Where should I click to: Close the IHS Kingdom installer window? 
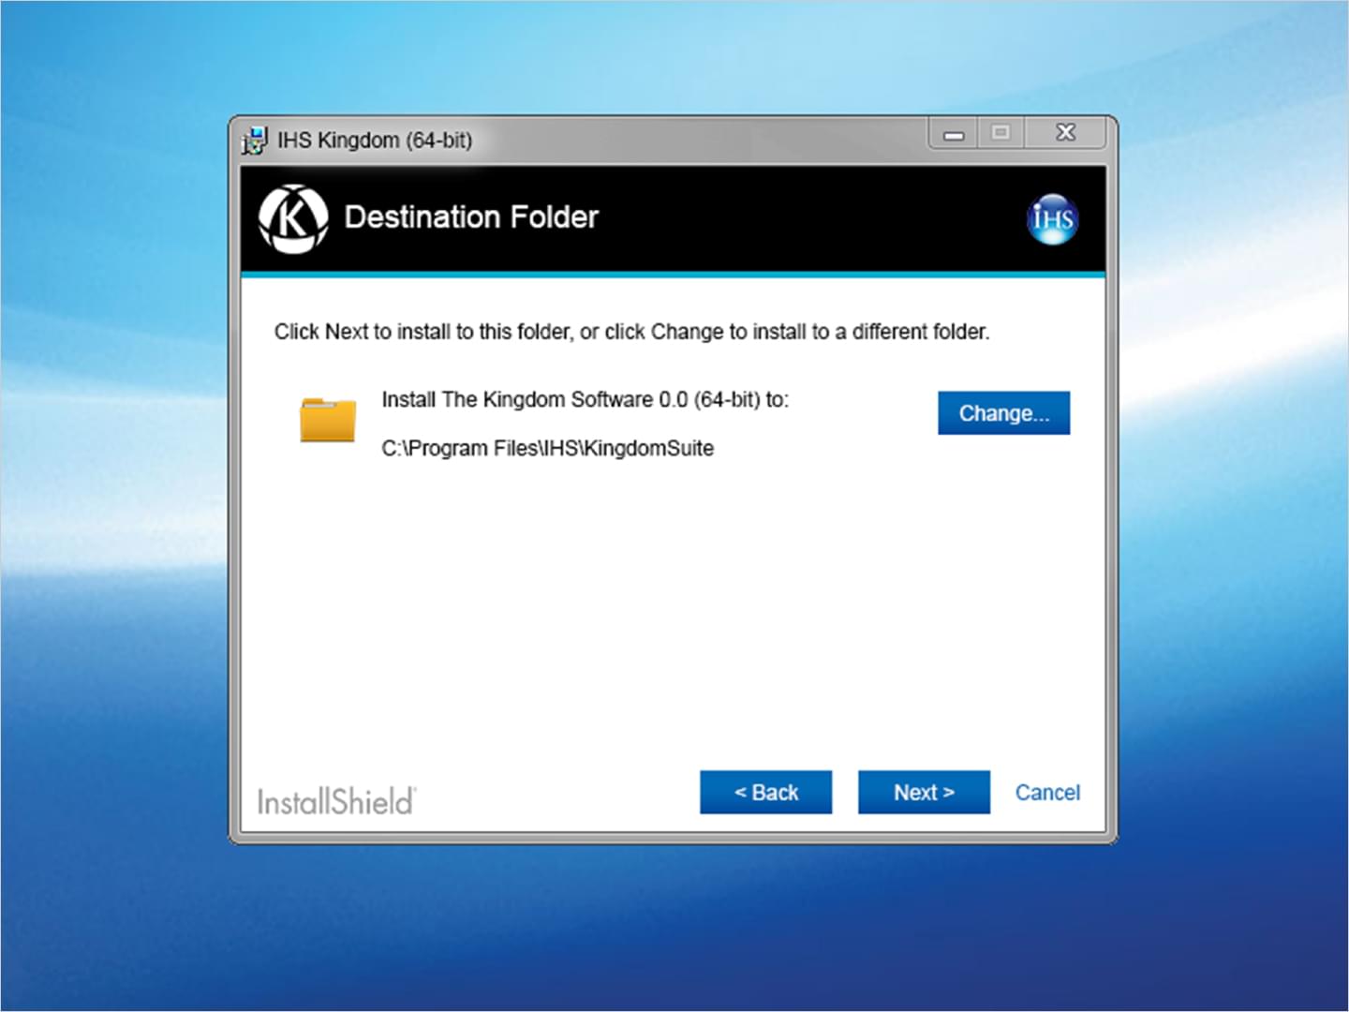point(1065,133)
